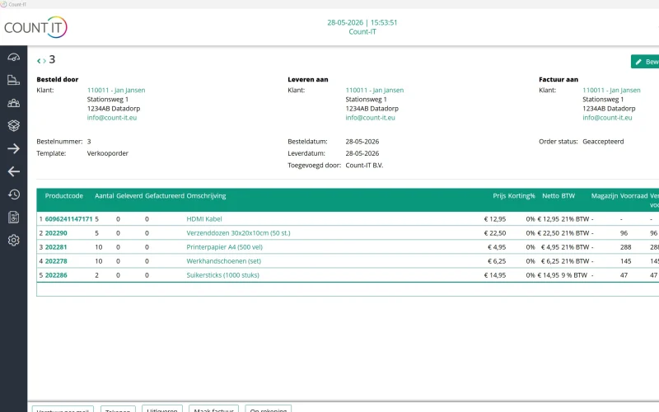Click the Voorraad column header
659x412 pixels.
point(633,196)
